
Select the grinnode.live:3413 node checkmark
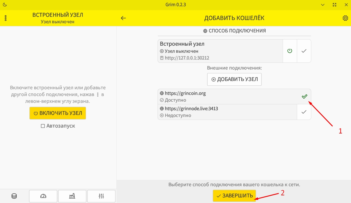coord(304,112)
